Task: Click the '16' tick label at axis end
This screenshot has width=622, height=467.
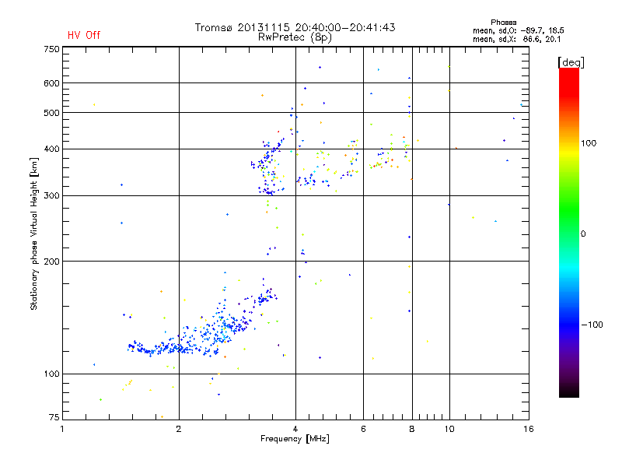Action: click(x=529, y=429)
